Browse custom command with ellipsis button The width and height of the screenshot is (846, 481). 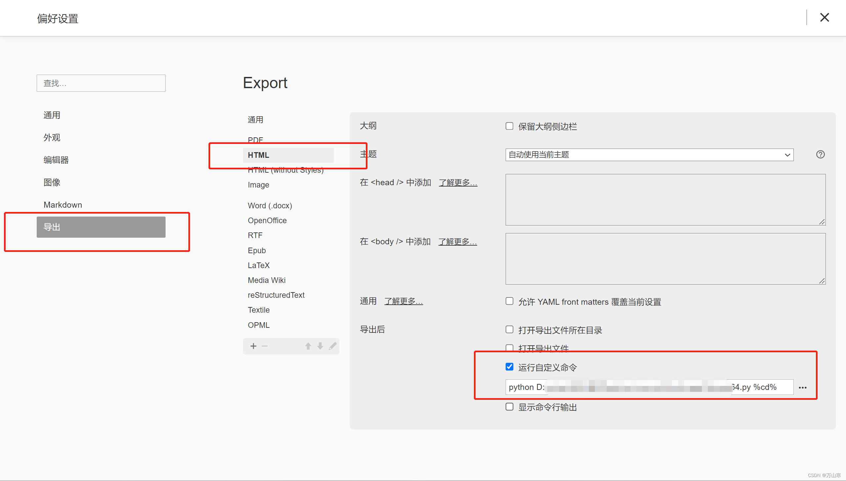point(803,388)
